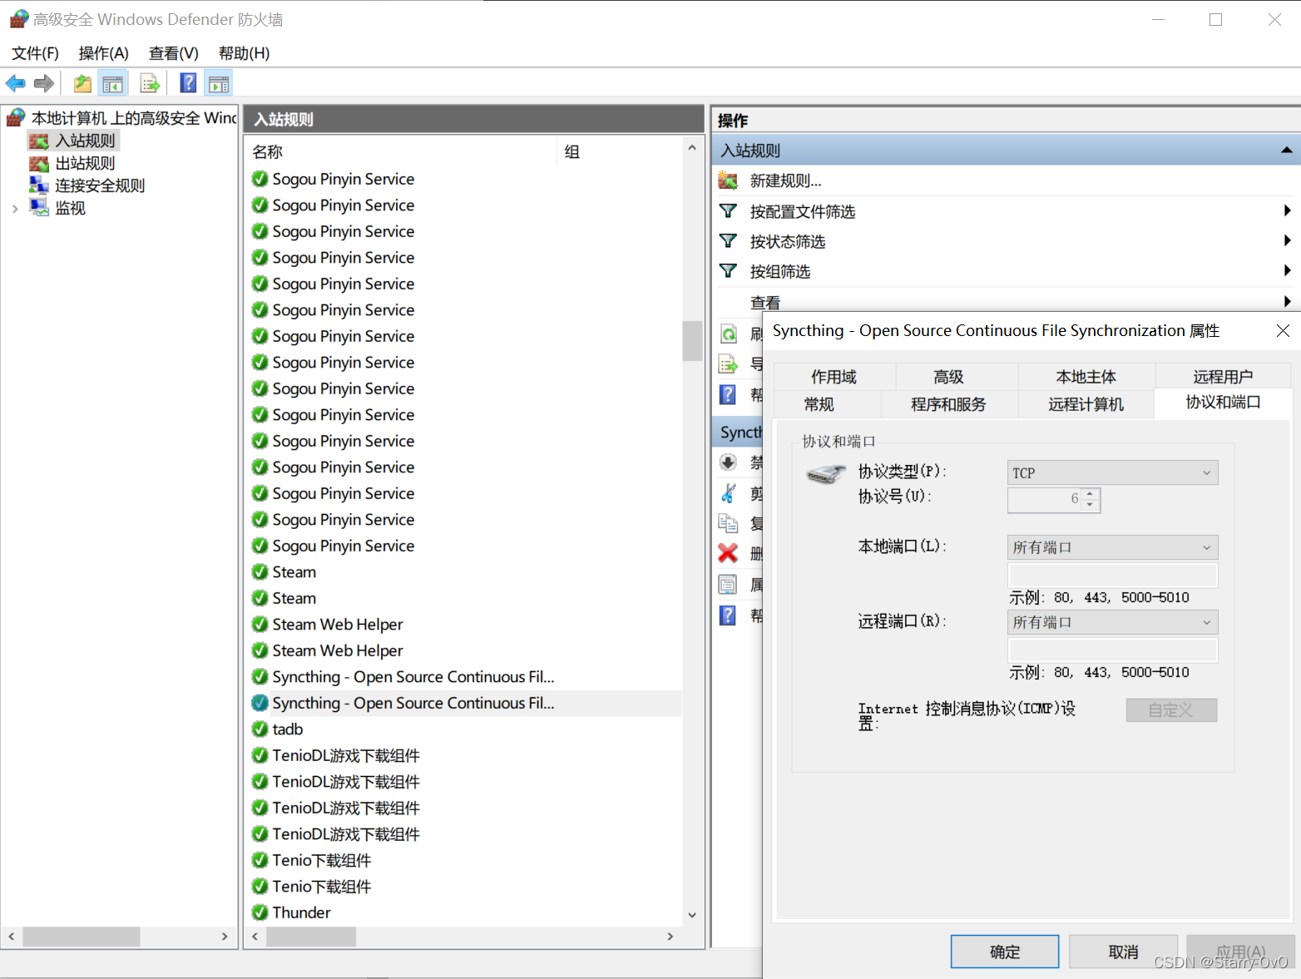This screenshot has height=979, width=1301.
Task: Click the 新建规则... action link
Action: [x=785, y=180]
